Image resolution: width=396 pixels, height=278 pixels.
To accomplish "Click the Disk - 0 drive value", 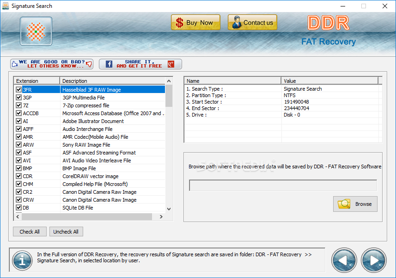I will [x=292, y=115].
